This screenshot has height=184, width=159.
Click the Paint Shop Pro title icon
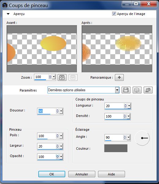pos(5,5)
